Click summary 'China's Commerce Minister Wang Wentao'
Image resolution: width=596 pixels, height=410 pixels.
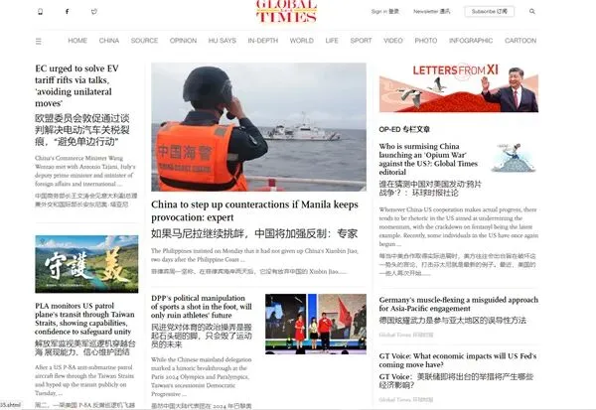click(x=85, y=171)
